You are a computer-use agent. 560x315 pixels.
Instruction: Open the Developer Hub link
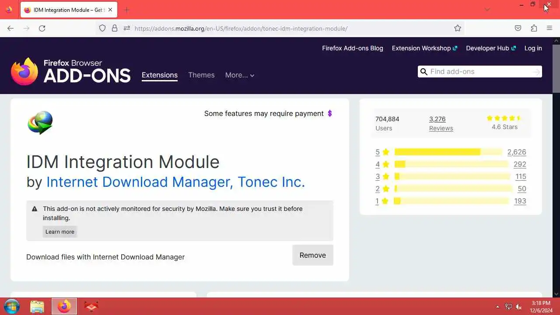click(491, 48)
